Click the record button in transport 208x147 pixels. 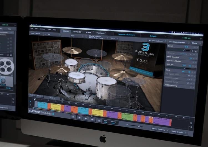[92, 119]
